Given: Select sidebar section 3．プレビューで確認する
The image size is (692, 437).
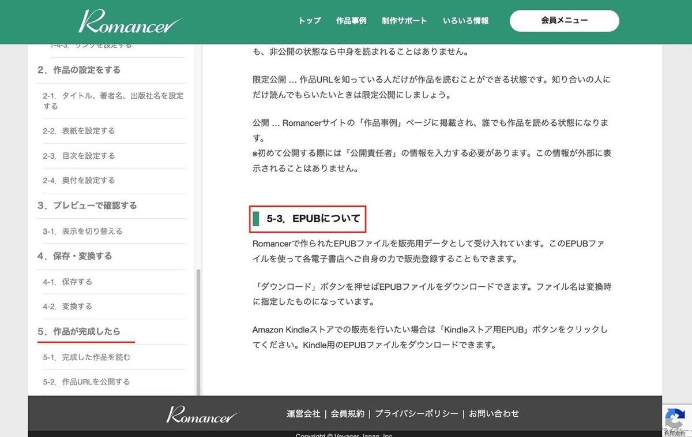Looking at the screenshot, I should tap(87, 206).
